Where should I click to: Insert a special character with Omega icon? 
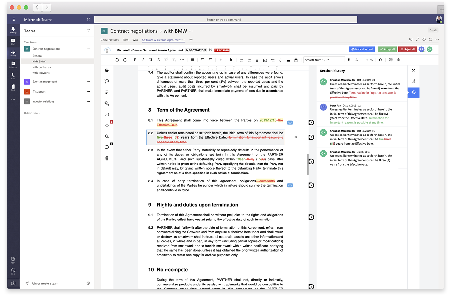point(380,60)
